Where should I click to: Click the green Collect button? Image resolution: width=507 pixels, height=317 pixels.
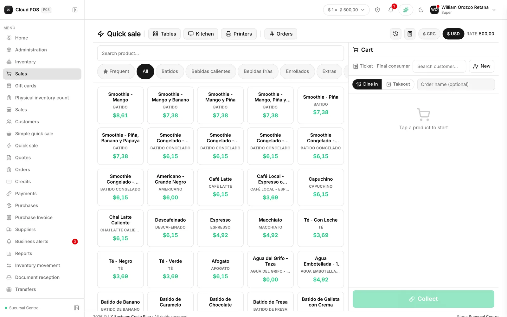pyautogui.click(x=423, y=299)
